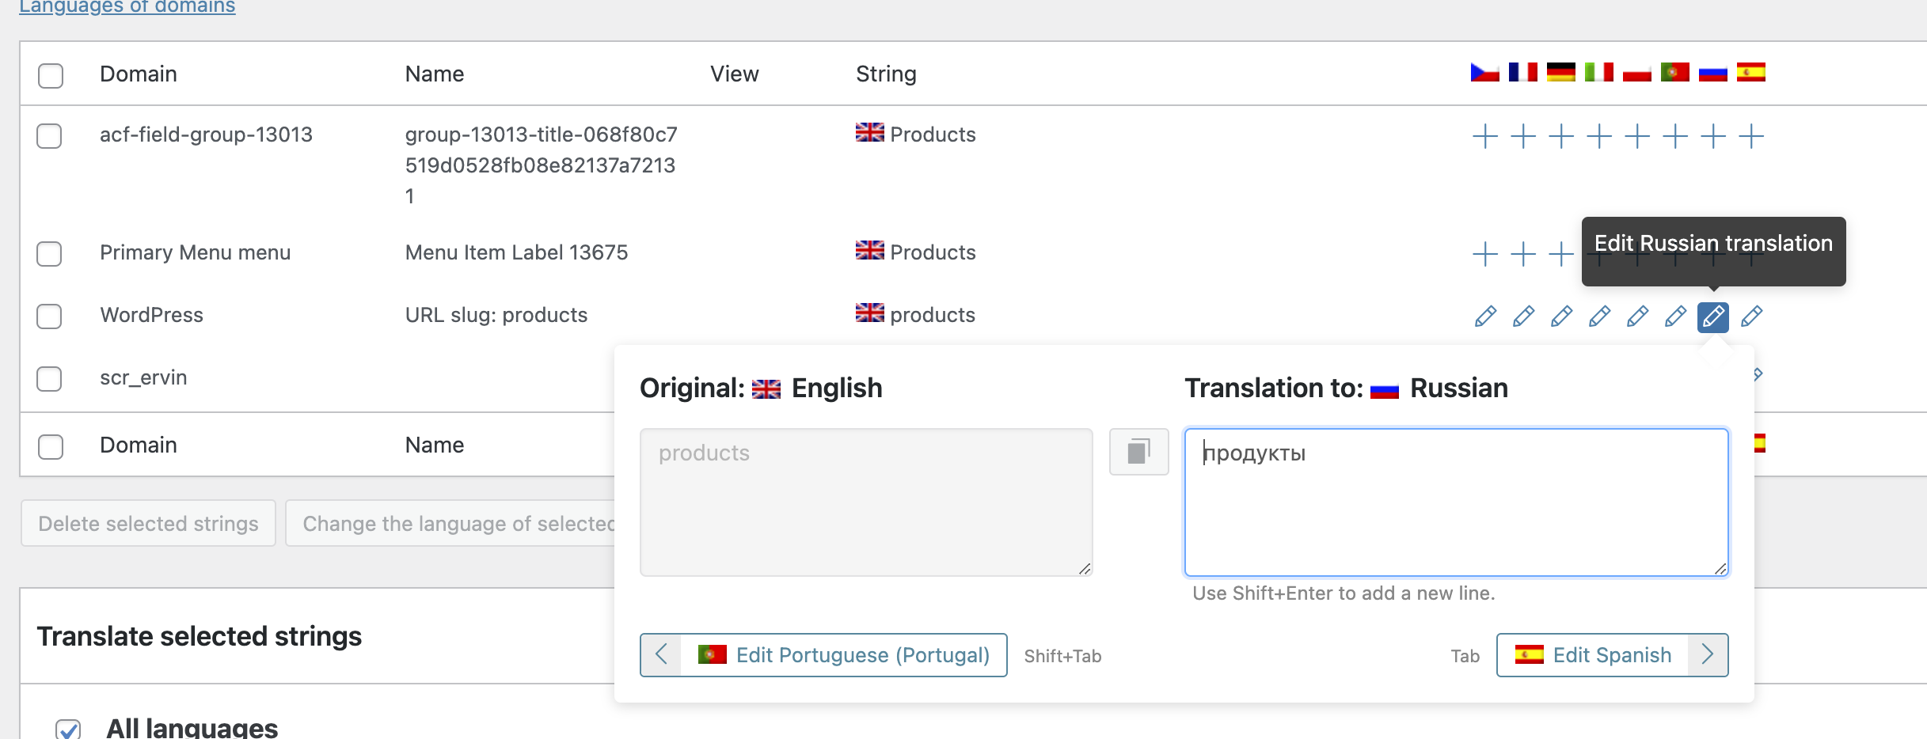Go to previous with left chevron arrow

662,655
